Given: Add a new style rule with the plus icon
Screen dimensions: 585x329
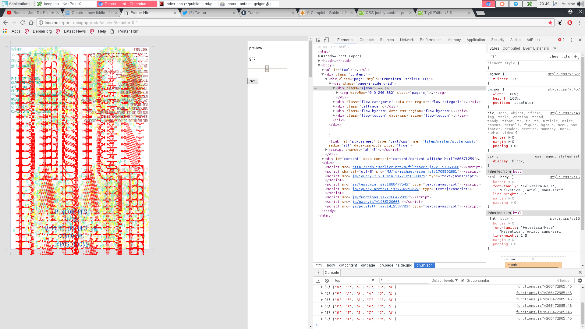Looking at the screenshot, I should click(x=575, y=56).
